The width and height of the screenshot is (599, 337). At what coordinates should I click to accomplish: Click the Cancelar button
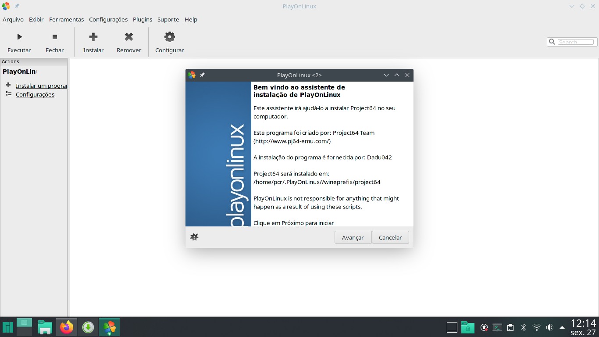tap(390, 237)
